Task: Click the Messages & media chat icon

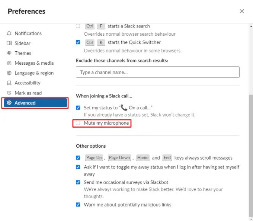Action: coord(9,63)
